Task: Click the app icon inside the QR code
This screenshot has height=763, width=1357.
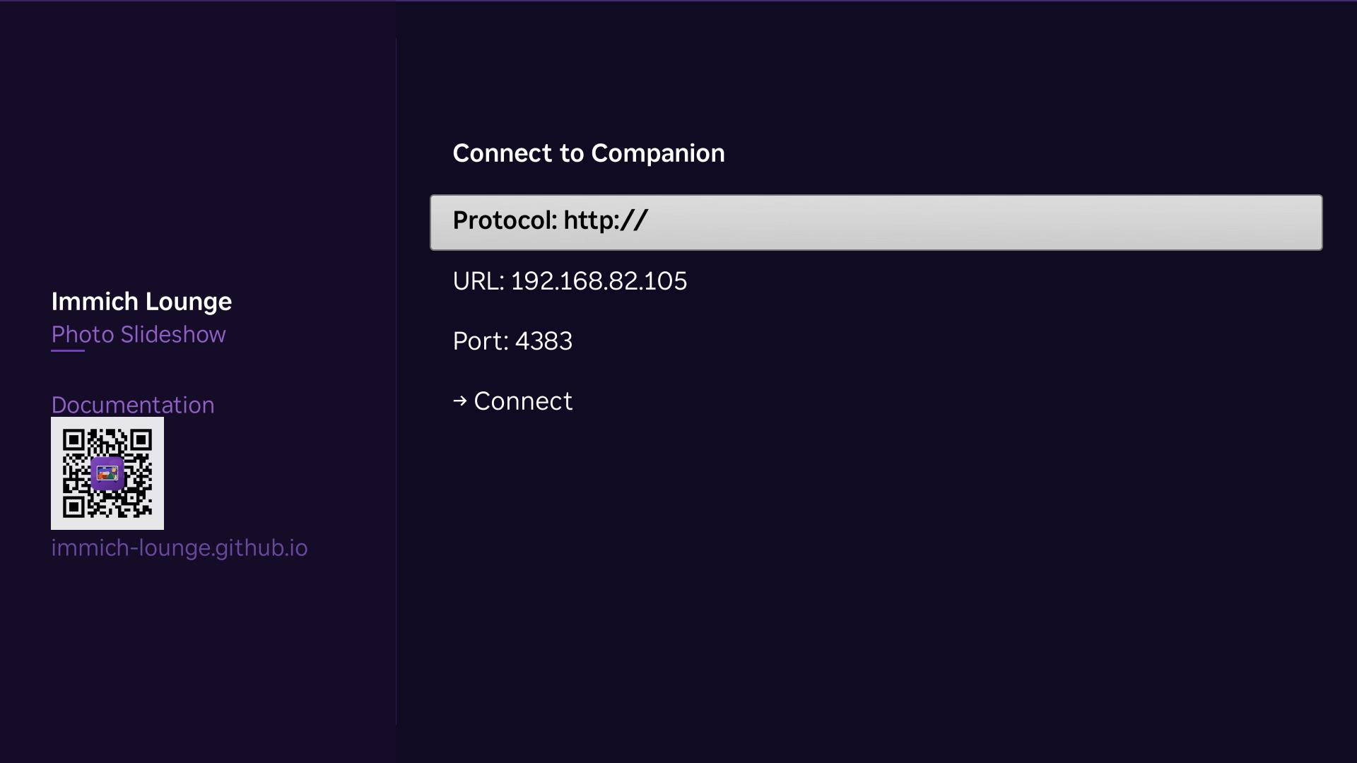Action: coord(107,473)
